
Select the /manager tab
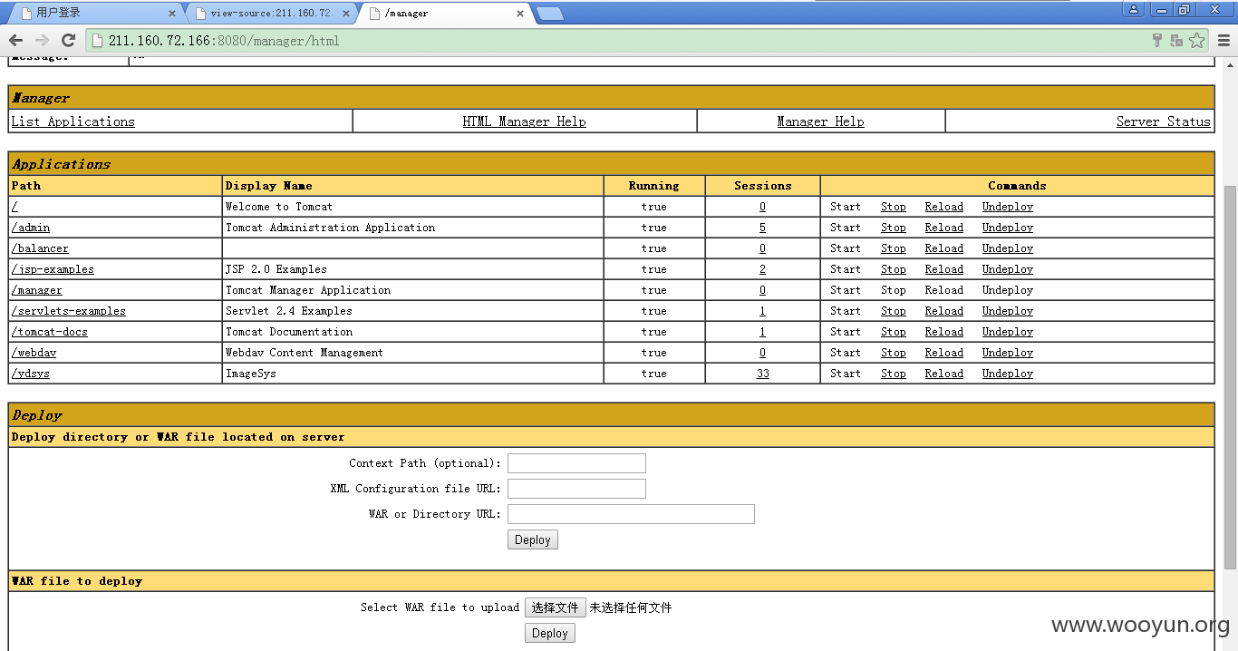pos(444,13)
